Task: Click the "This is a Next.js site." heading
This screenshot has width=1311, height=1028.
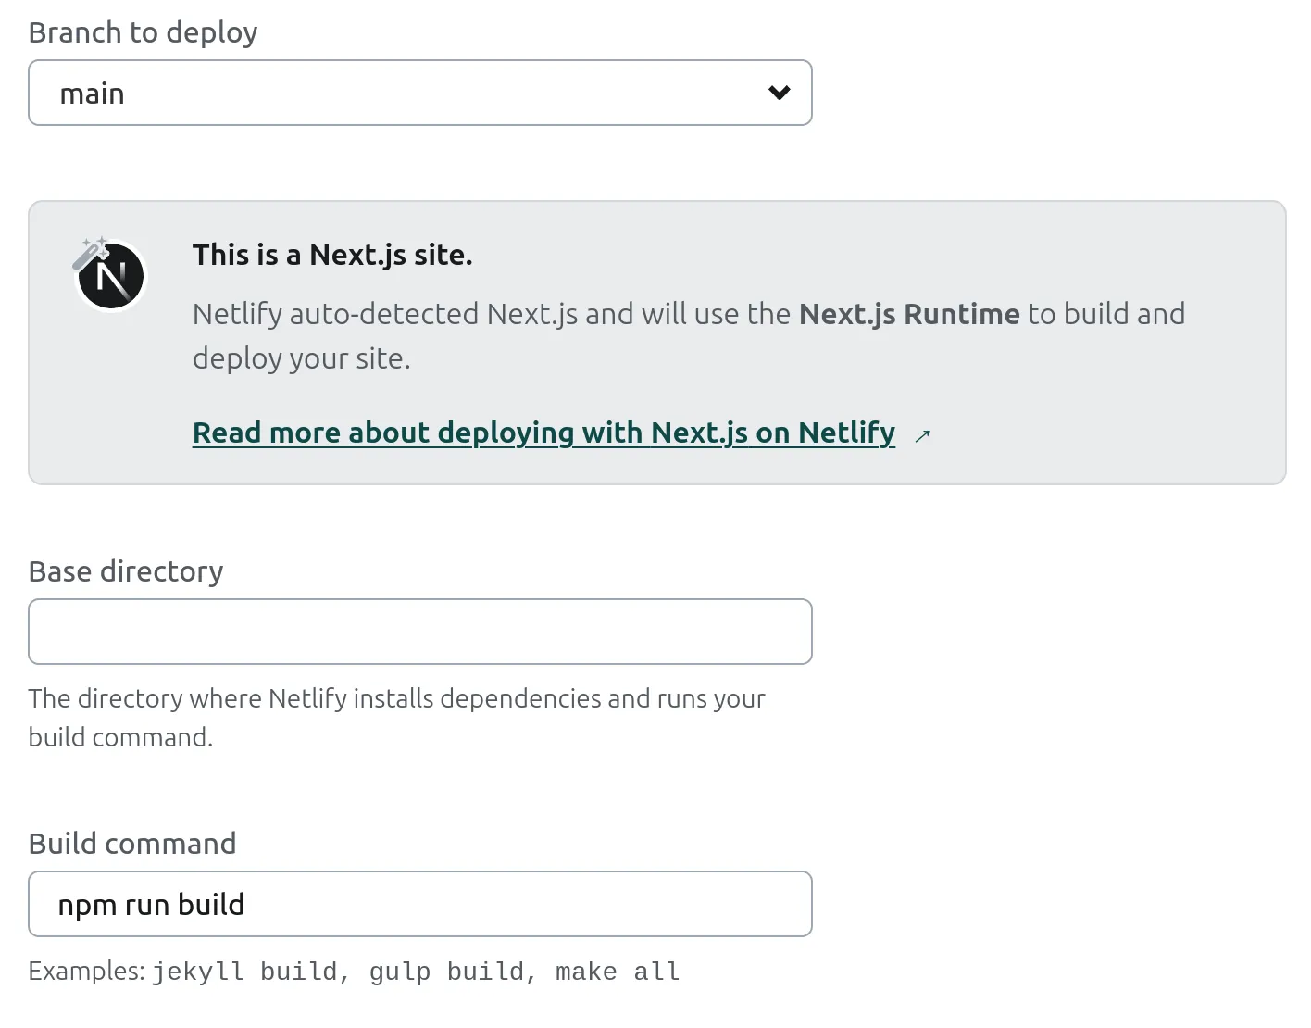Action: tap(332, 255)
